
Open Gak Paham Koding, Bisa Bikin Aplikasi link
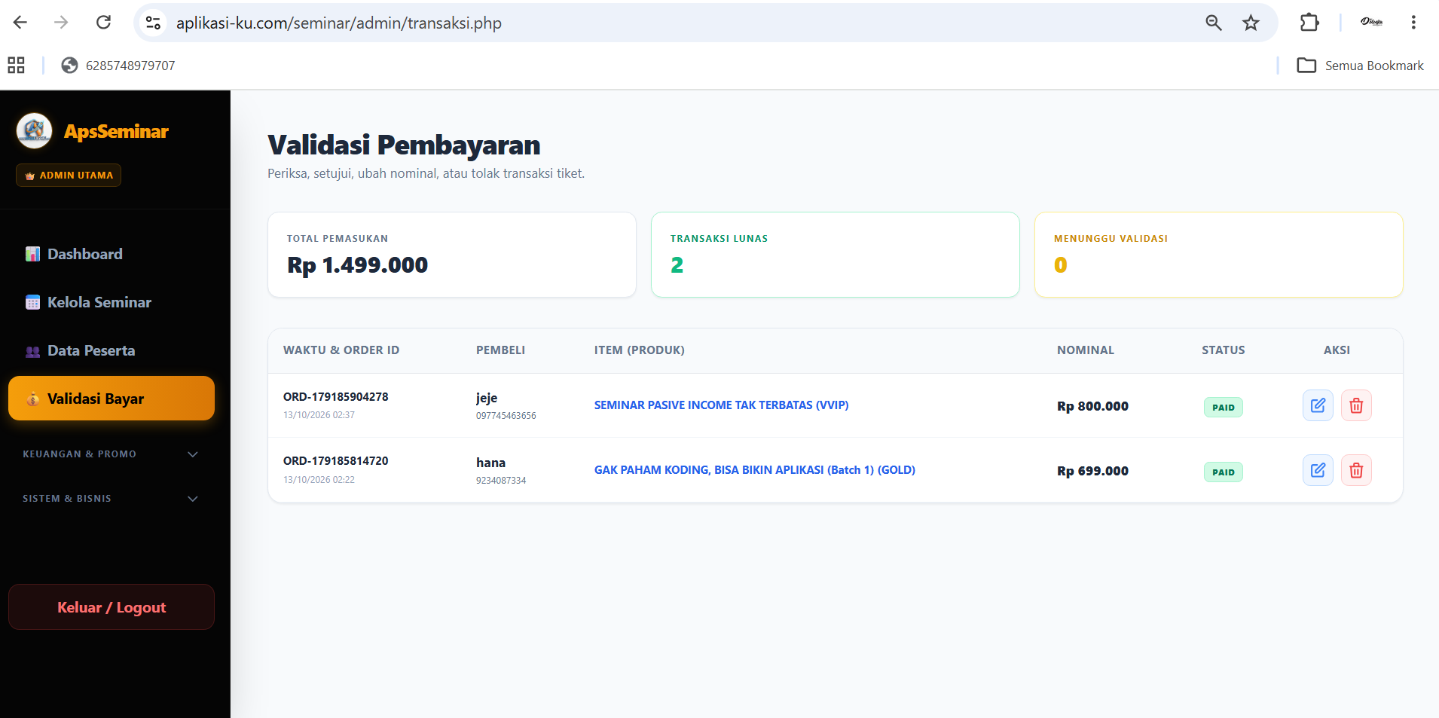pyautogui.click(x=754, y=470)
